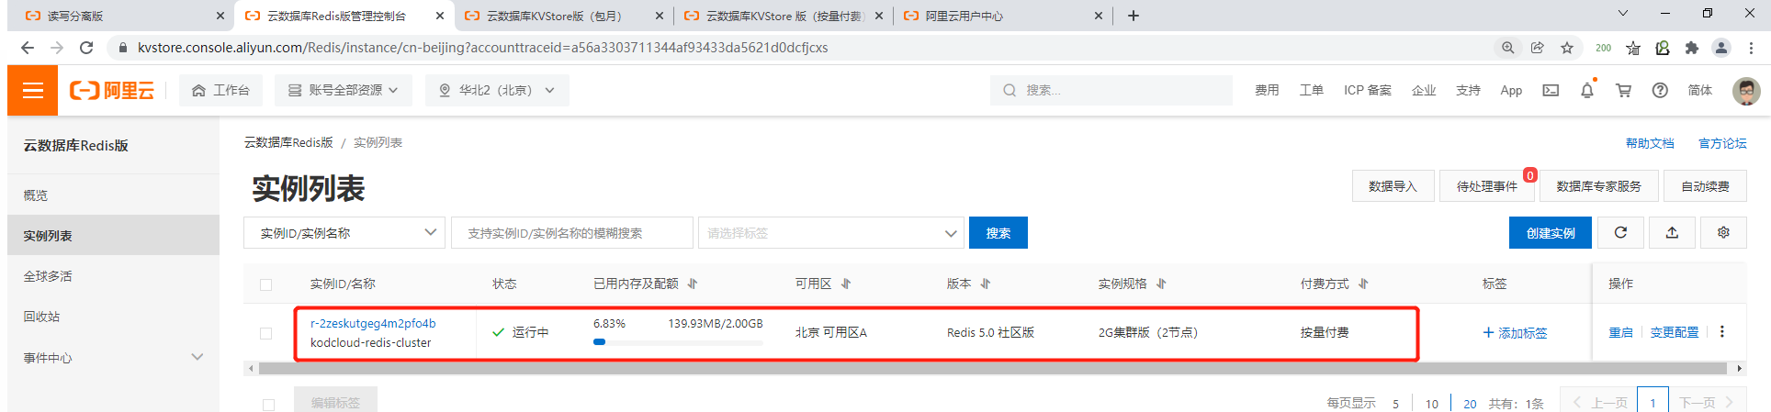This screenshot has height=412, width=1771.
Task: Open 帮助文档 link
Action: pyautogui.click(x=1650, y=143)
